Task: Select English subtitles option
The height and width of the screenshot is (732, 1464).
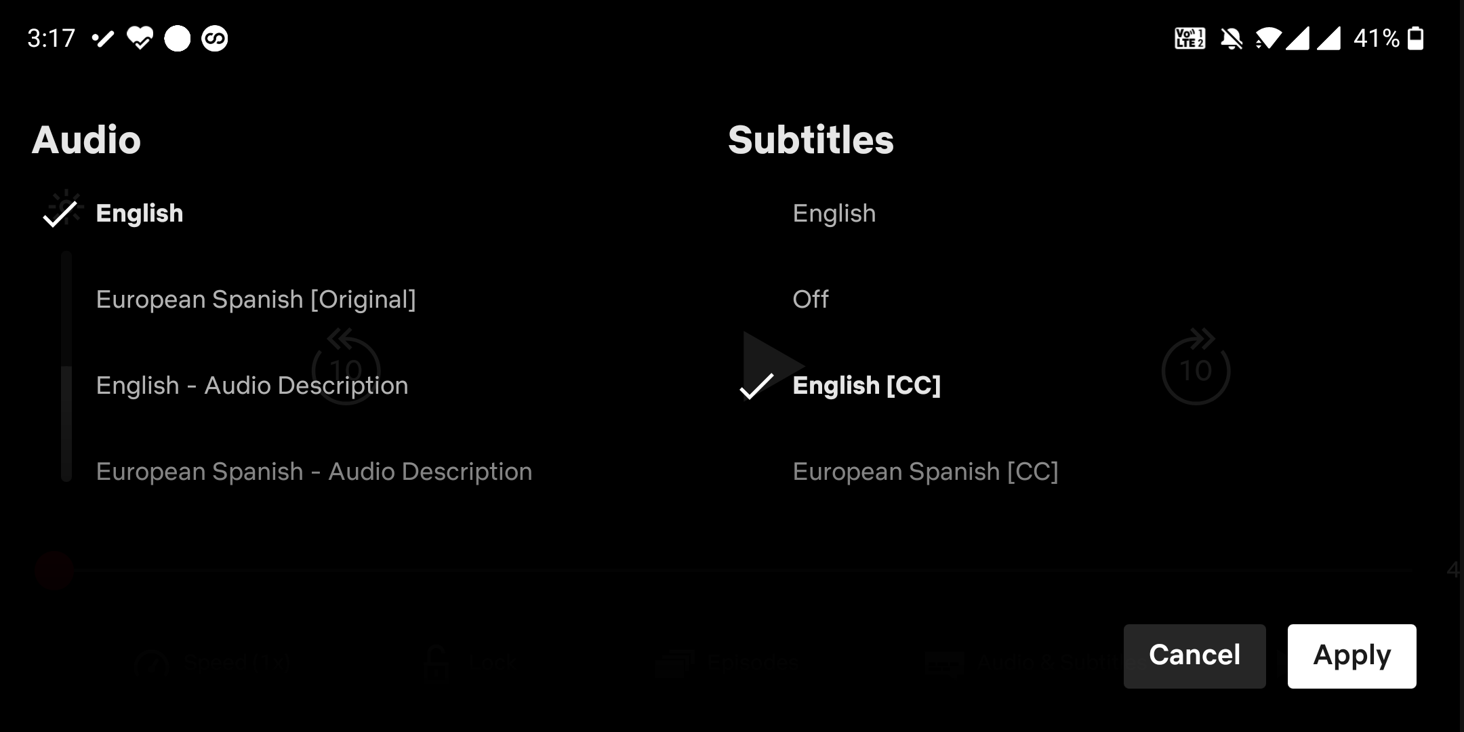Action: (x=835, y=213)
